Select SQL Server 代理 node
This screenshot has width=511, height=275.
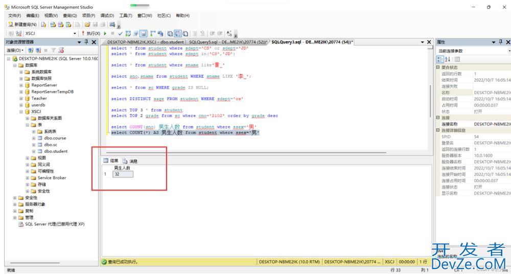pyautogui.click(x=55, y=224)
